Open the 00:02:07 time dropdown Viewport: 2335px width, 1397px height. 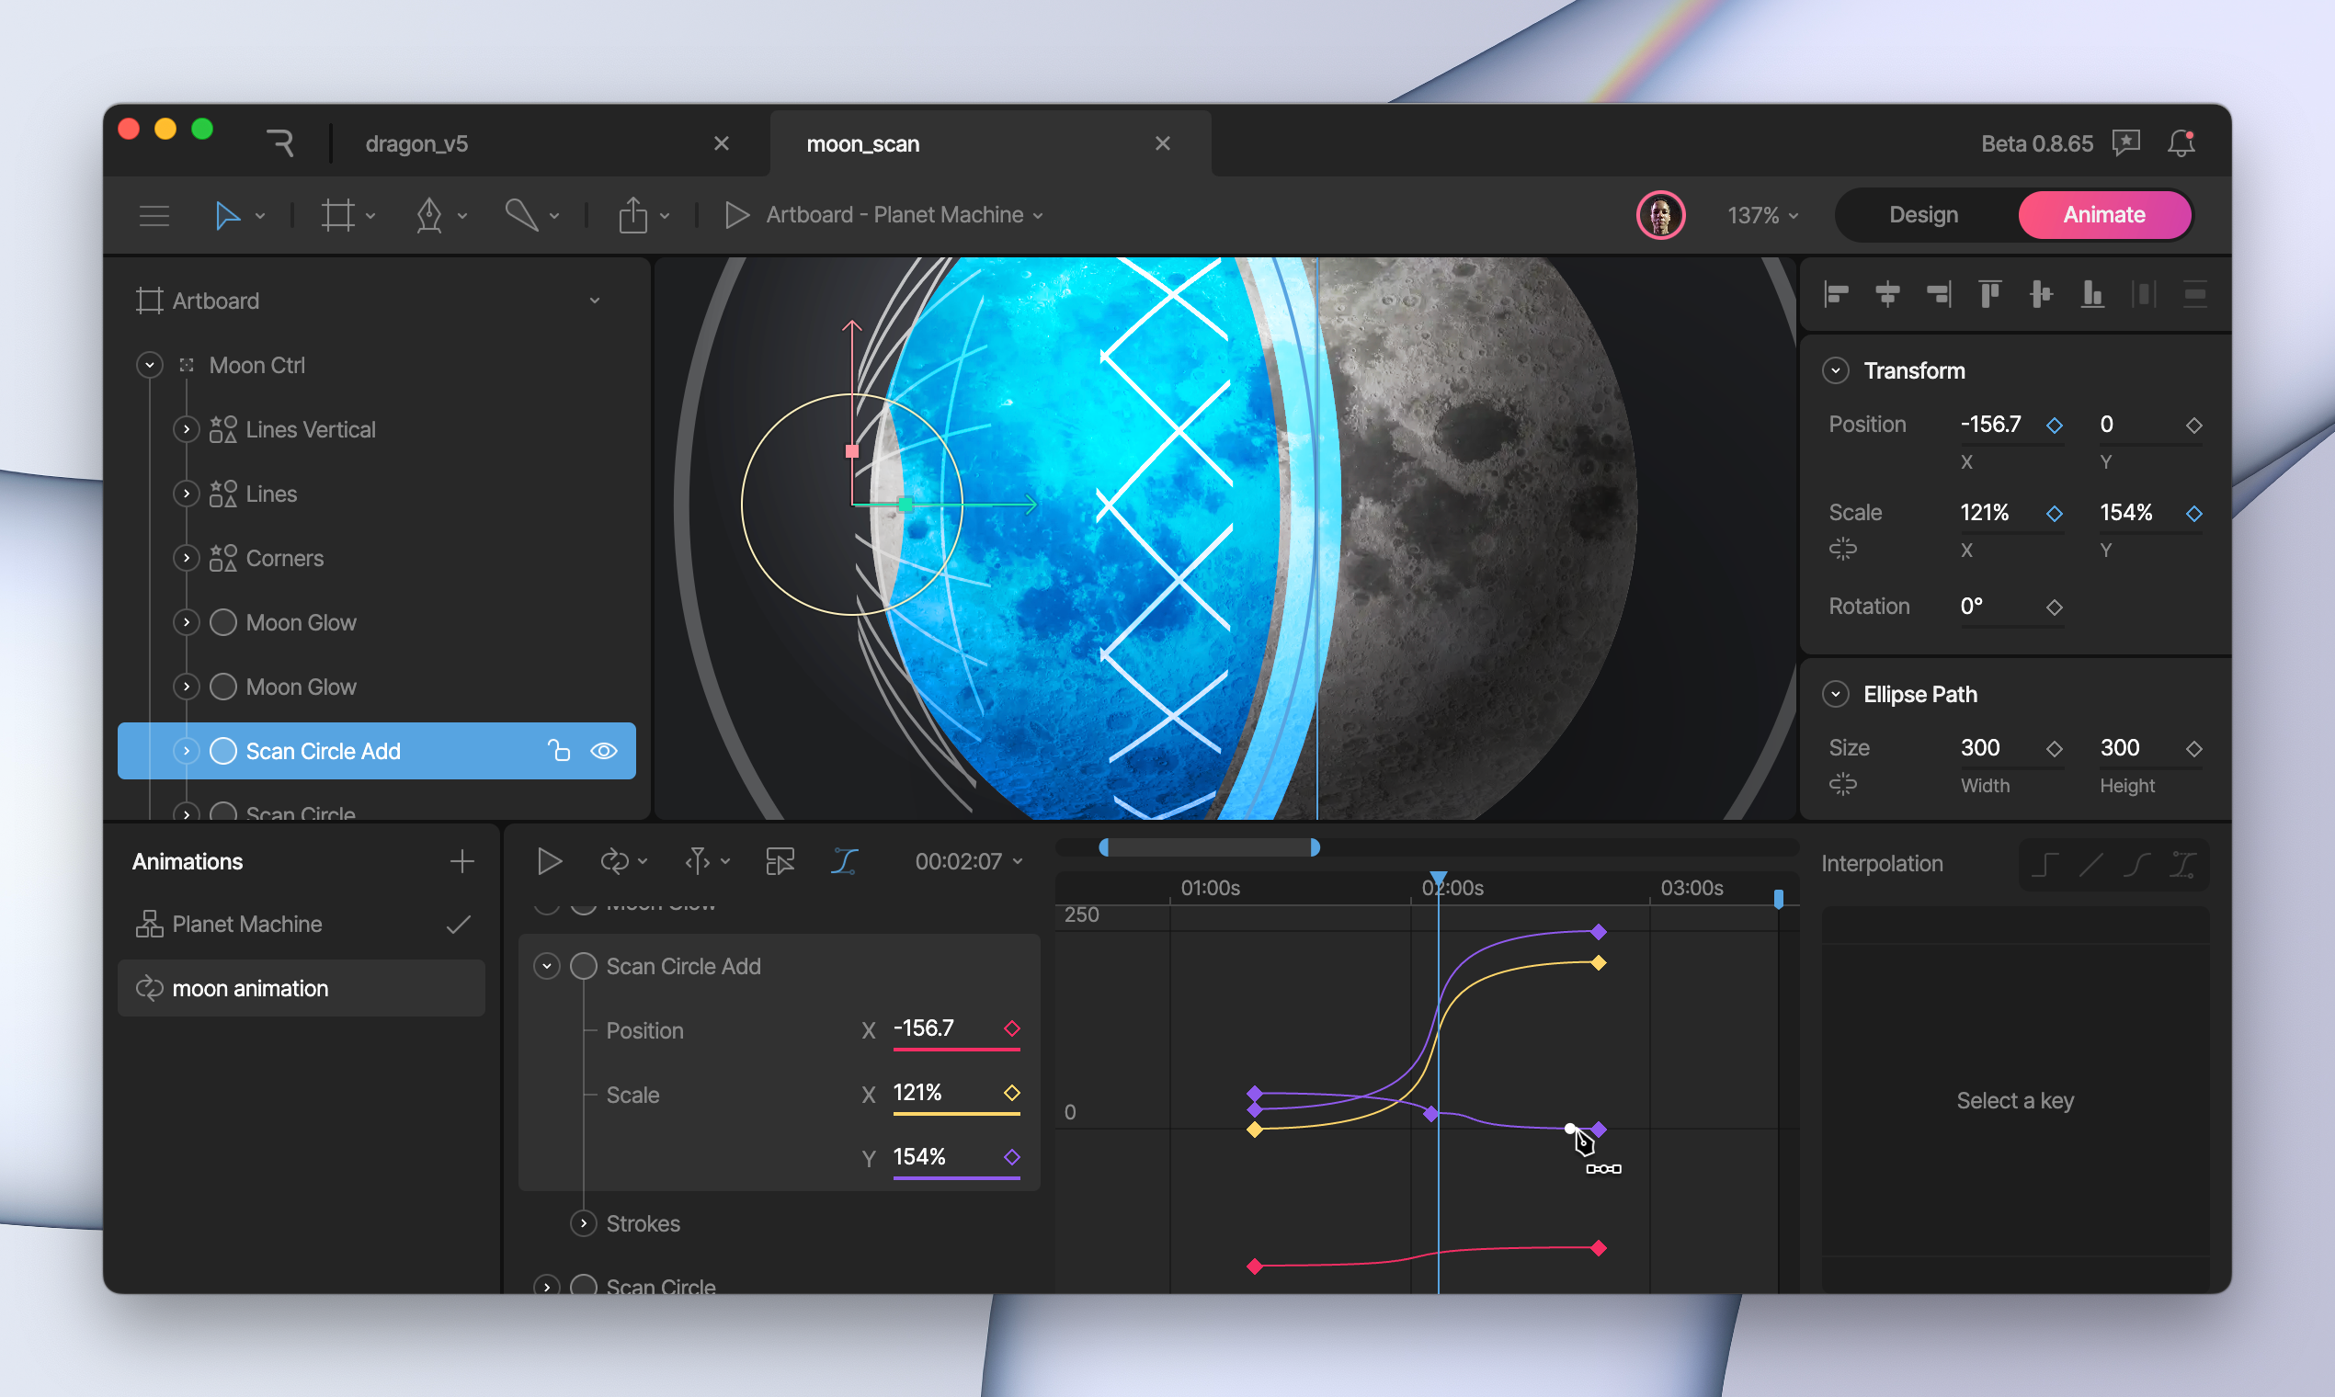pyautogui.click(x=969, y=861)
